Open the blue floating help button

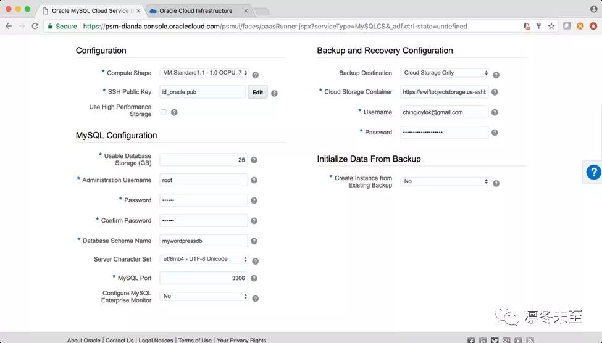[593, 172]
